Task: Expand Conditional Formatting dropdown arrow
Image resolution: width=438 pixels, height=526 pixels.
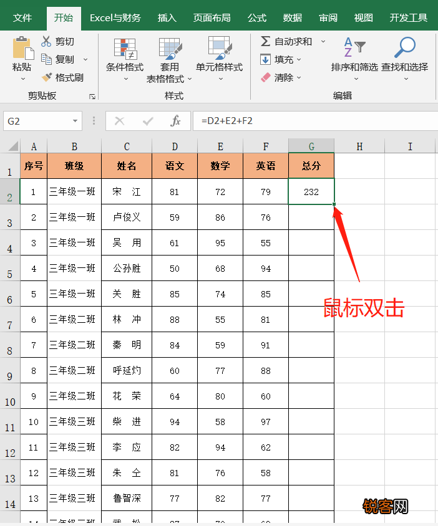Action: pyautogui.click(x=126, y=79)
